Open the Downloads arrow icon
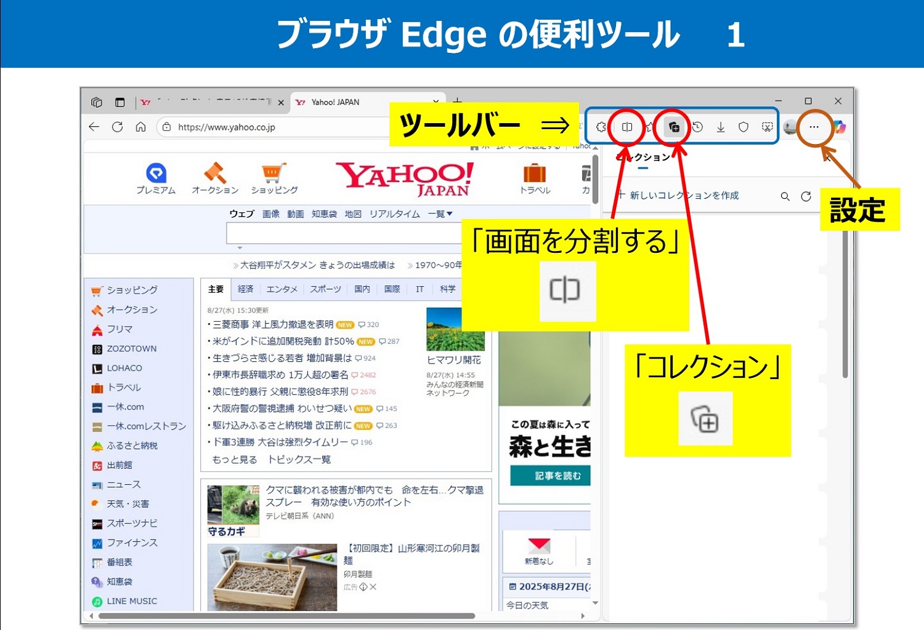 coord(720,127)
